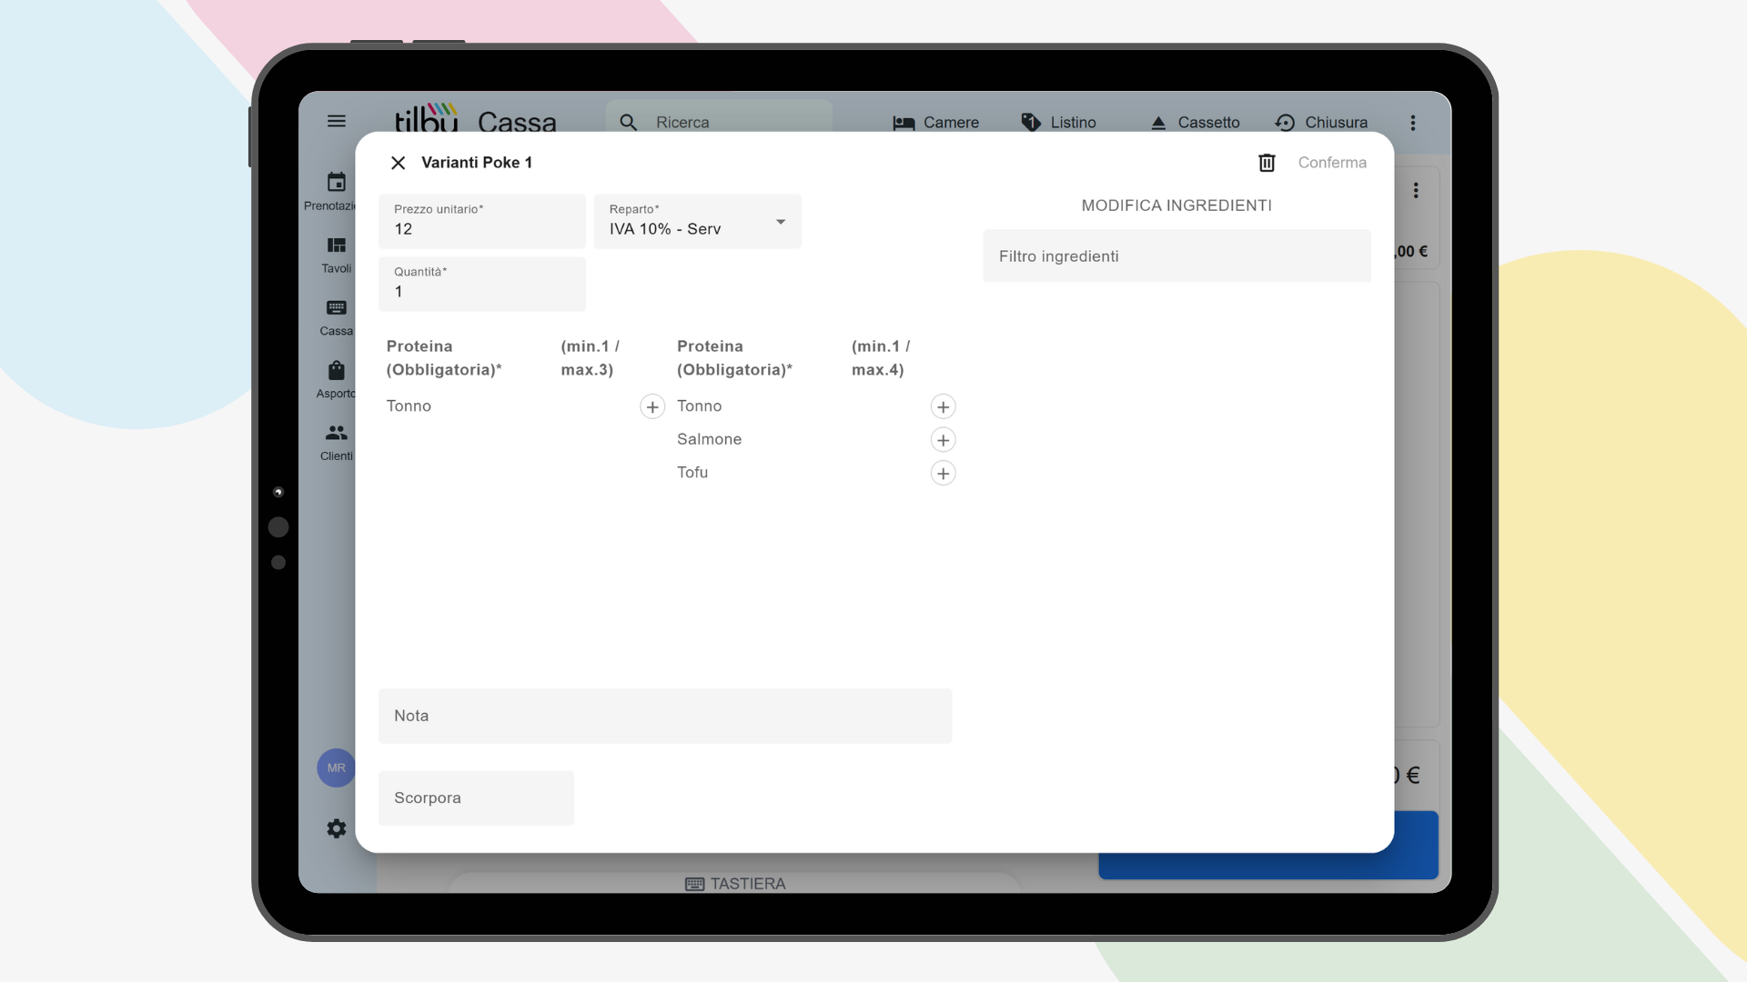Go to Cassa in the sidebar
1747x982 pixels.
[x=336, y=317]
